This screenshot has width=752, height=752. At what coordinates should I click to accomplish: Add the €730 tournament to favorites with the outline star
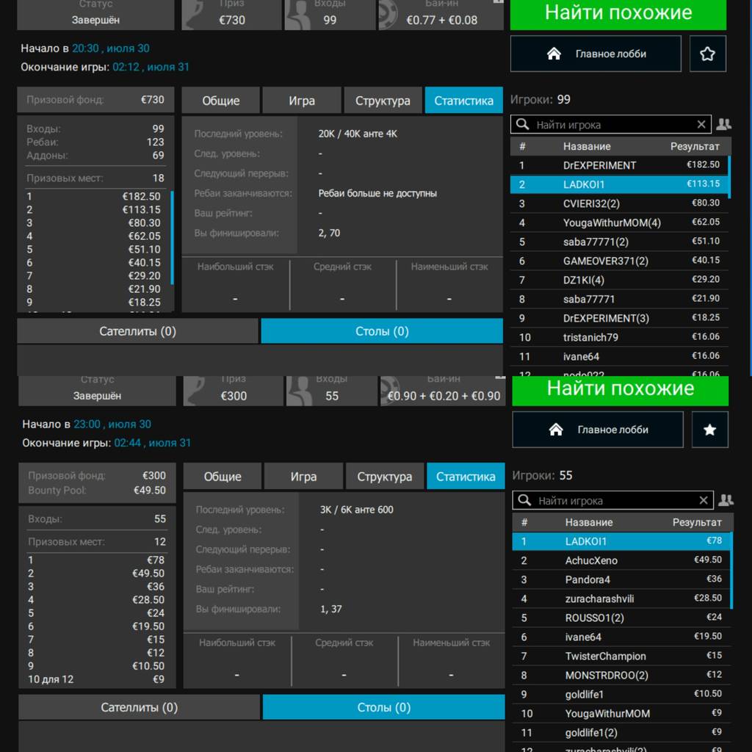point(707,54)
